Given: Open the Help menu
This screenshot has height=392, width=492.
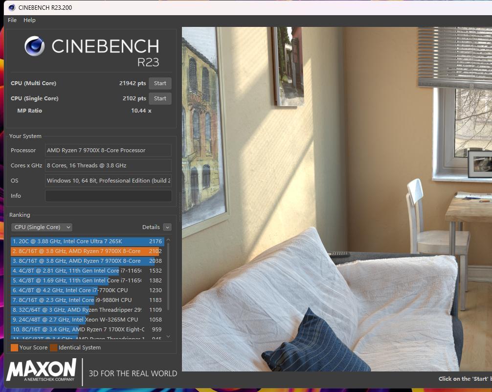Looking at the screenshot, I should pos(29,20).
